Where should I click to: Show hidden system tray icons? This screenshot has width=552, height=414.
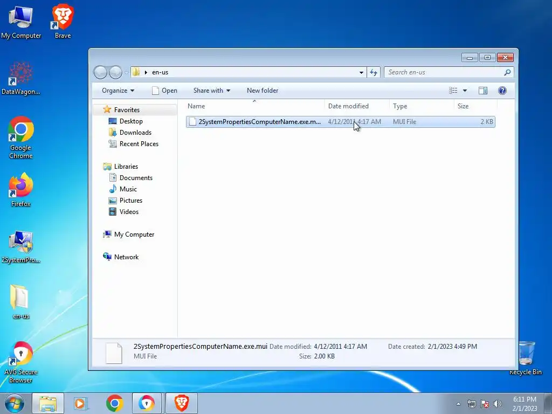pos(458,404)
